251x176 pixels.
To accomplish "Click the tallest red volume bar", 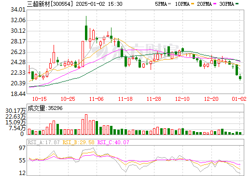I will tap(86, 124).
